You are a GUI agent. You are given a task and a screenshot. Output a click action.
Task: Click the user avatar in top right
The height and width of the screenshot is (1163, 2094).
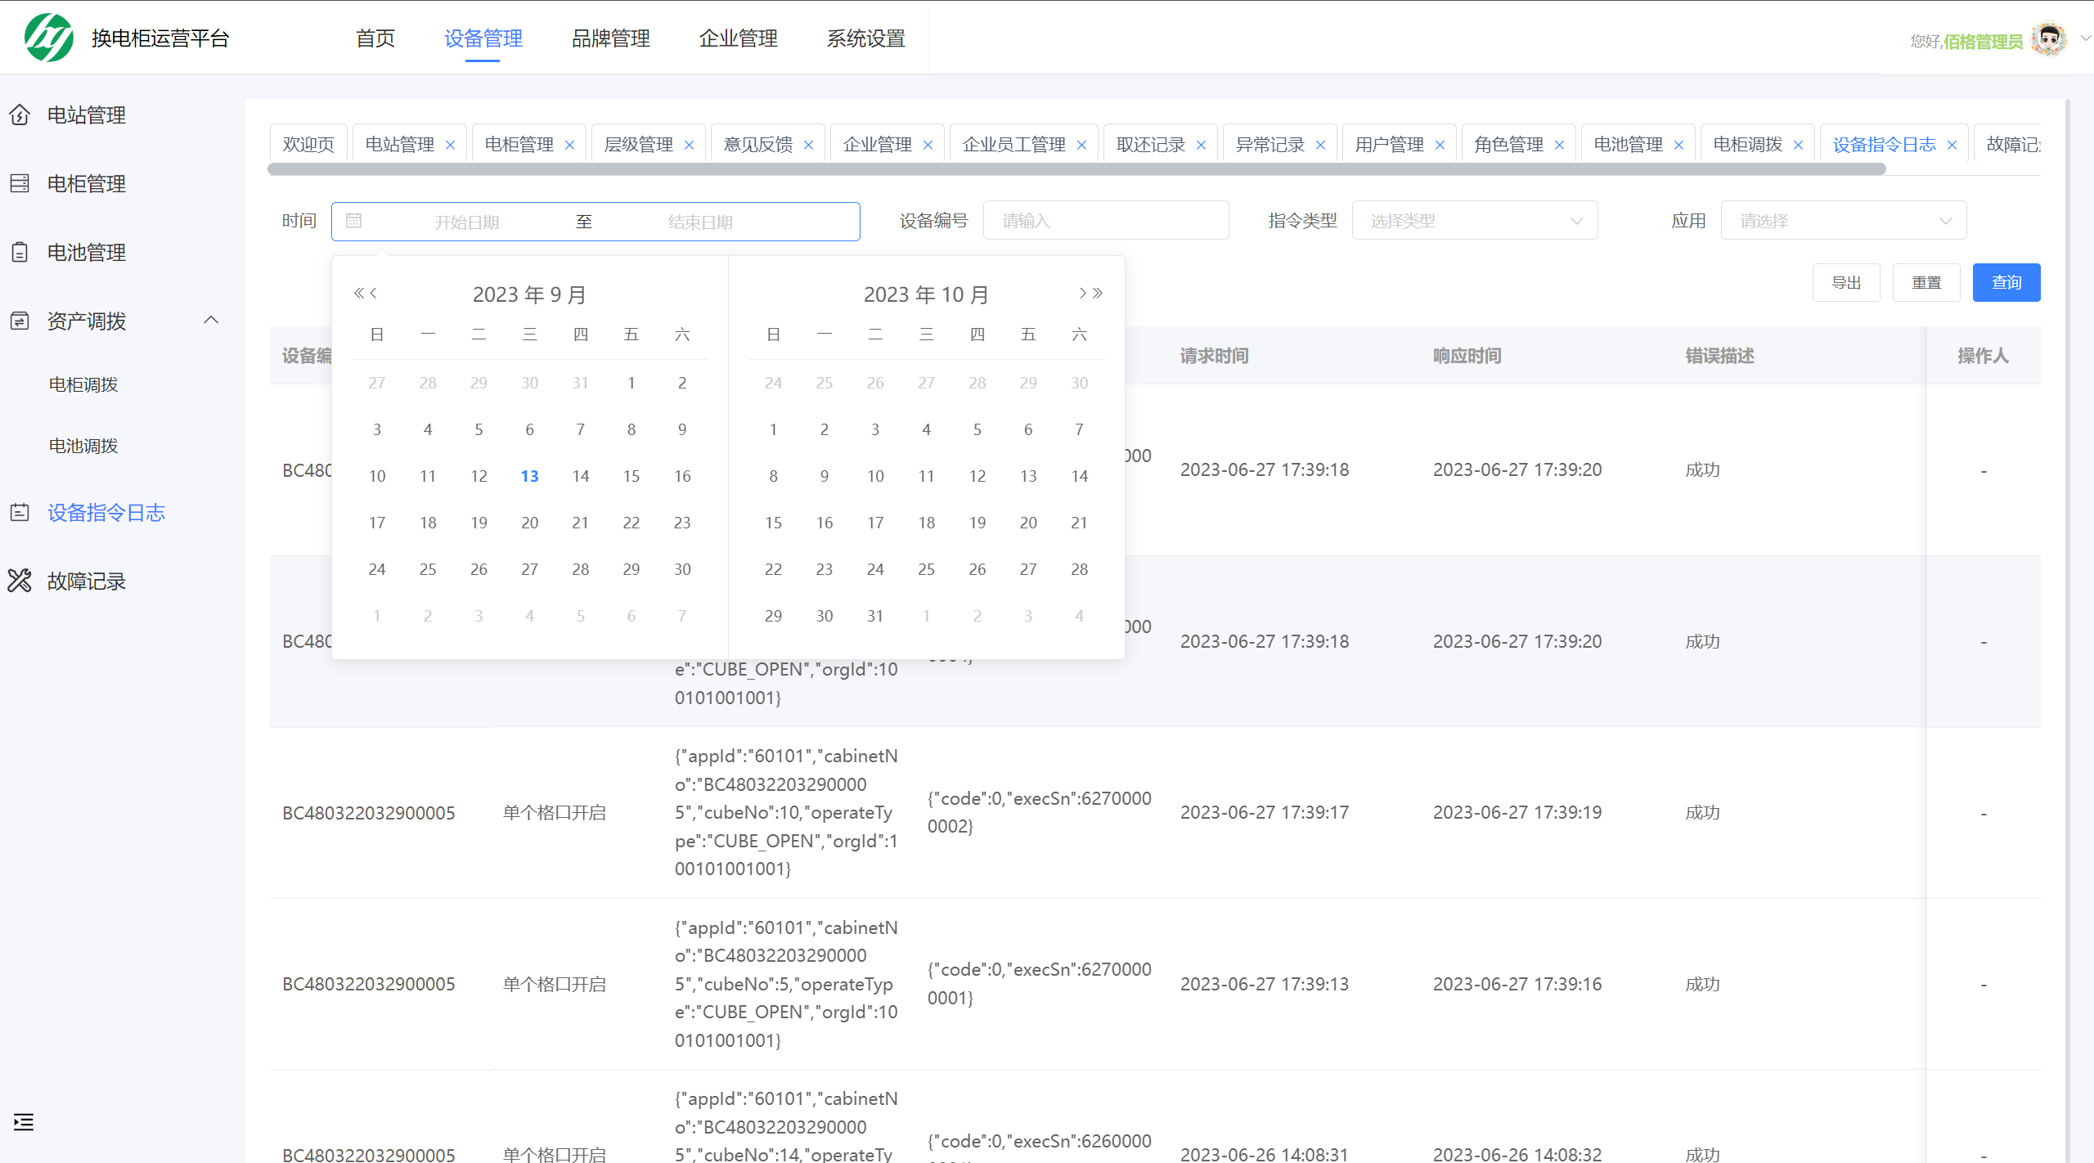click(x=2050, y=38)
